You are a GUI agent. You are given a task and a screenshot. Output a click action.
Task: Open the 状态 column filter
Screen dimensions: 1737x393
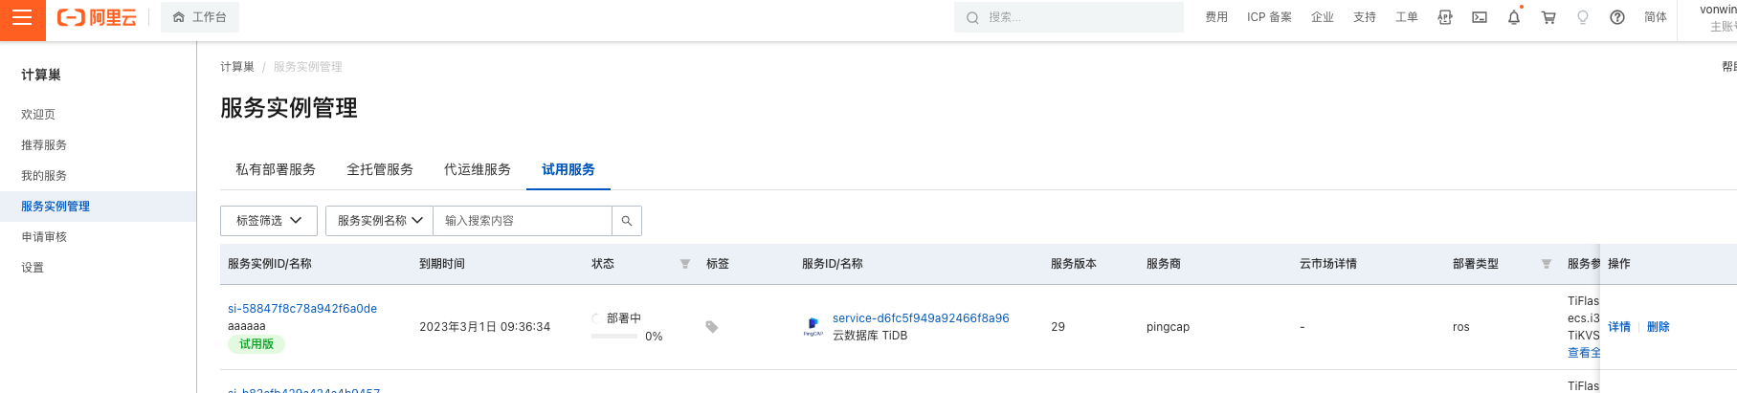(685, 264)
